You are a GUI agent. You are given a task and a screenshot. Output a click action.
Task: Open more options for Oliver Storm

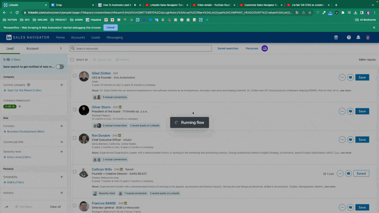[342, 111]
